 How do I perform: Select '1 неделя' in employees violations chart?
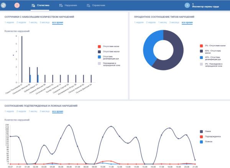9,23
